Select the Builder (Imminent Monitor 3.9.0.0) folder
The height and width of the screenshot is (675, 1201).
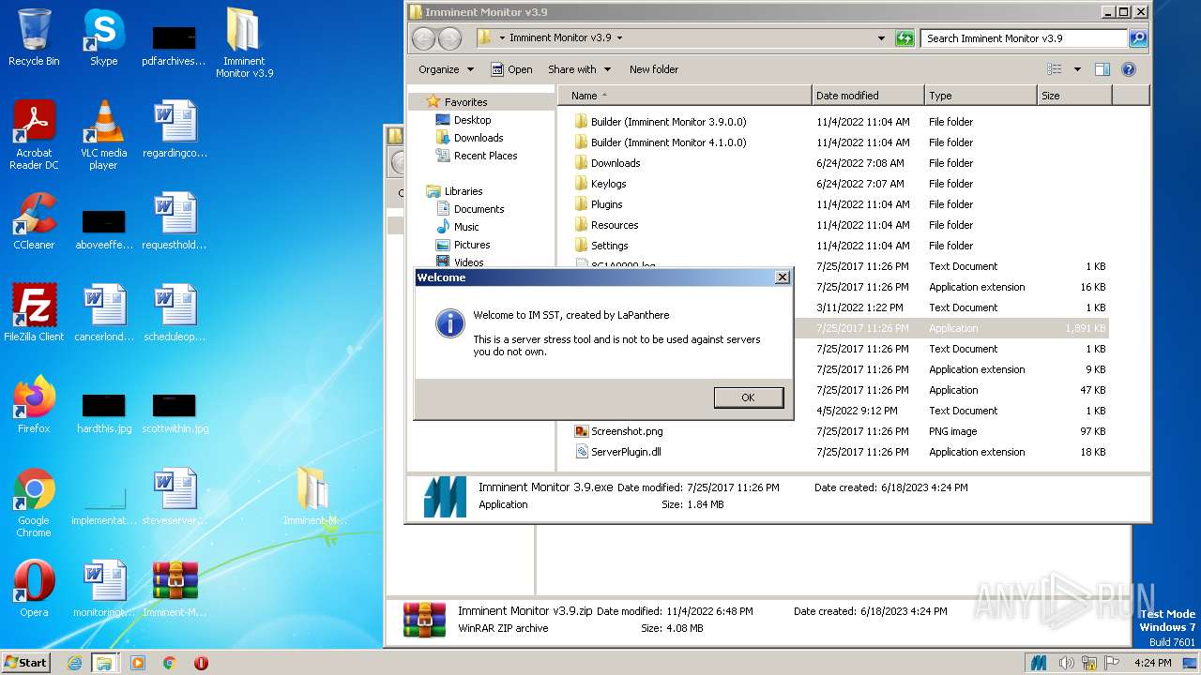[661, 122]
